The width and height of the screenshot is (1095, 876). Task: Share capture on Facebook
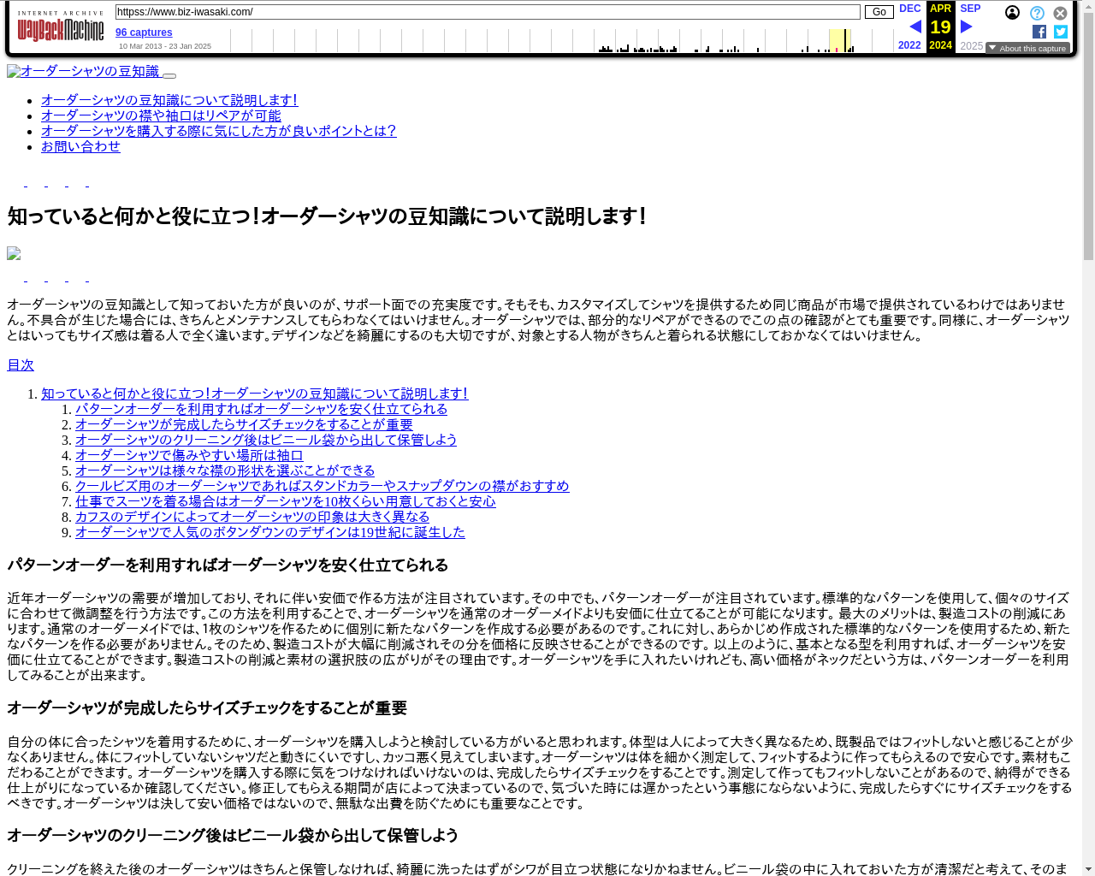(1039, 32)
